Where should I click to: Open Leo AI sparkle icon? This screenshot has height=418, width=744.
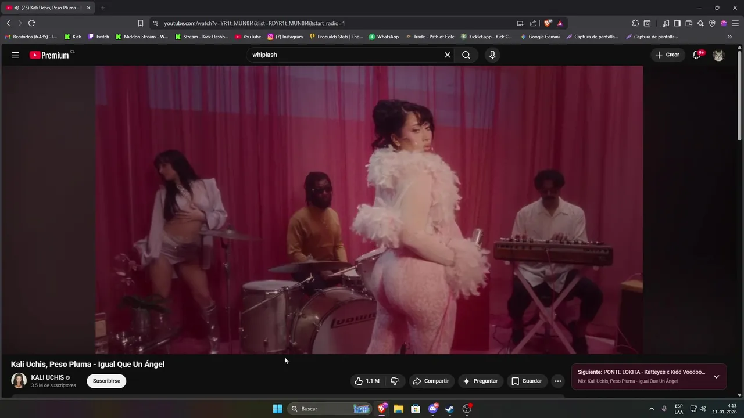[700, 23]
